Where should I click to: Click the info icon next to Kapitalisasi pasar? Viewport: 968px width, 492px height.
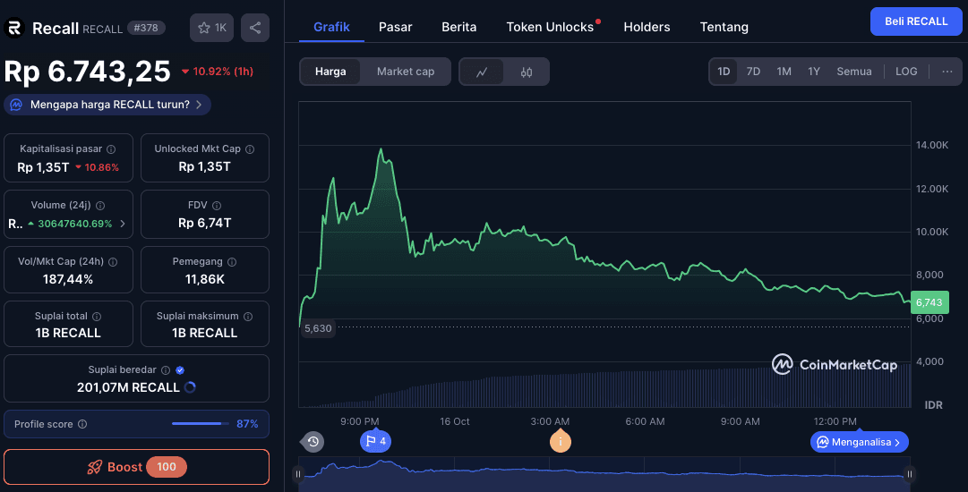point(111,149)
